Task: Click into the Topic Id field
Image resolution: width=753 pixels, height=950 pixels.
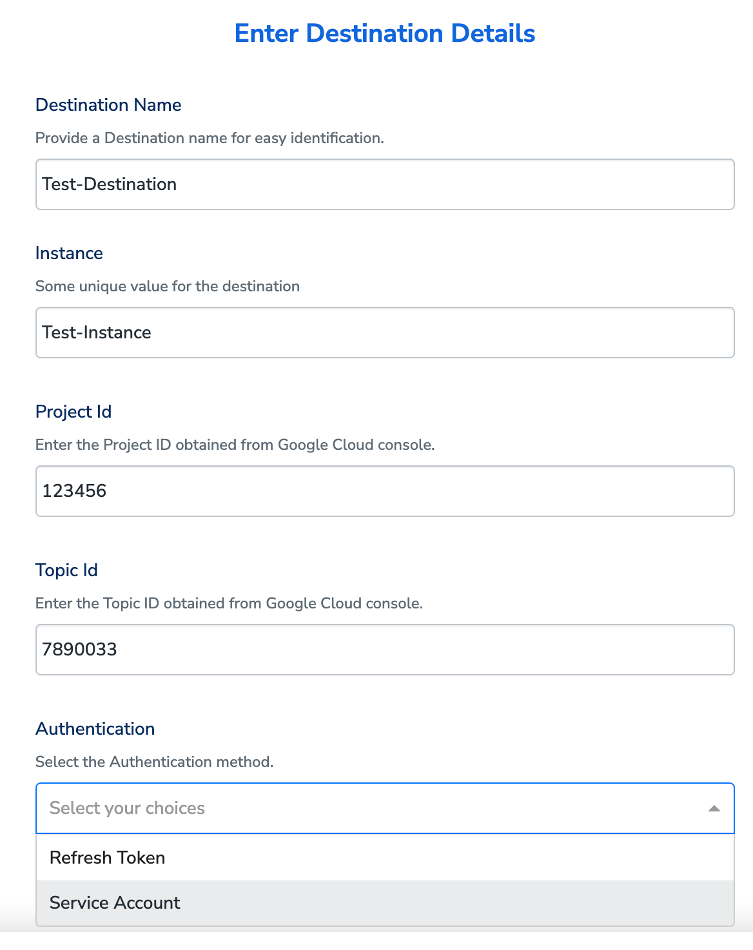Action: [385, 650]
